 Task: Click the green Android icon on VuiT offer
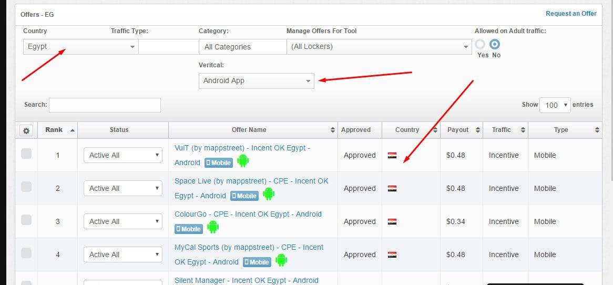pos(242,161)
